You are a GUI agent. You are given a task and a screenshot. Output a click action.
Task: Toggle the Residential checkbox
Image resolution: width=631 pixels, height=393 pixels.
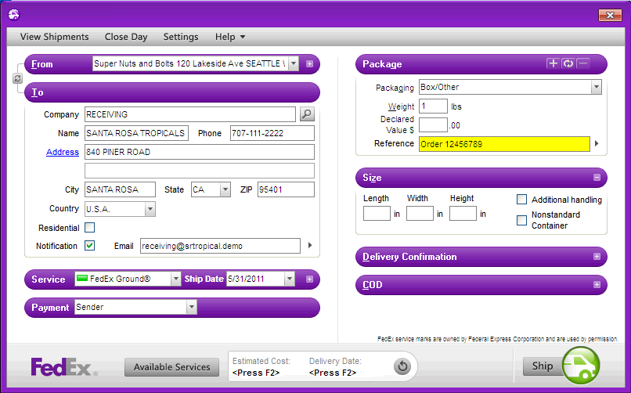tap(90, 228)
